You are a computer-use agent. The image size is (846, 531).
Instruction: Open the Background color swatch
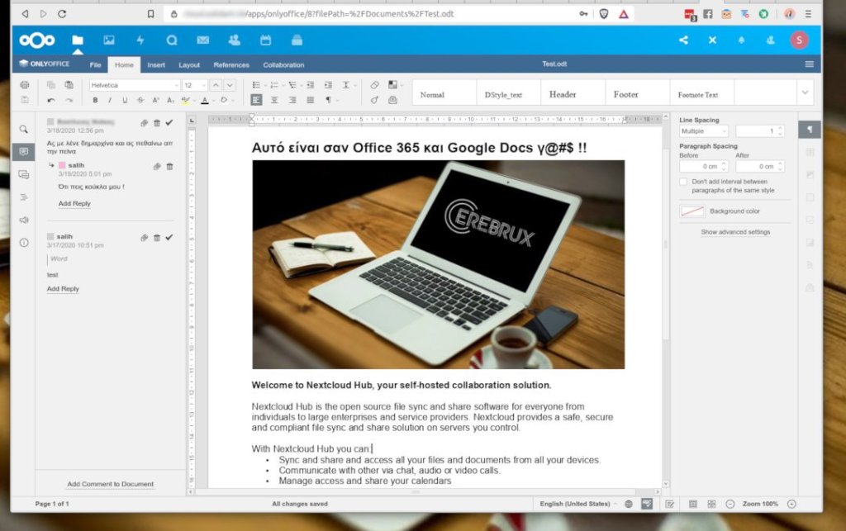[x=692, y=211]
